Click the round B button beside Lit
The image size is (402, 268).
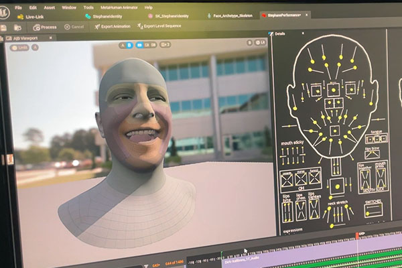coord(249,43)
